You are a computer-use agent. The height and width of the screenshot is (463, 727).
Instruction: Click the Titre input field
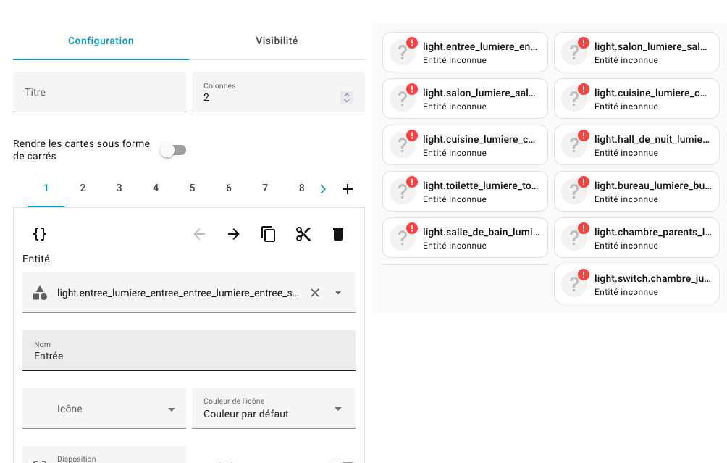pyautogui.click(x=99, y=92)
